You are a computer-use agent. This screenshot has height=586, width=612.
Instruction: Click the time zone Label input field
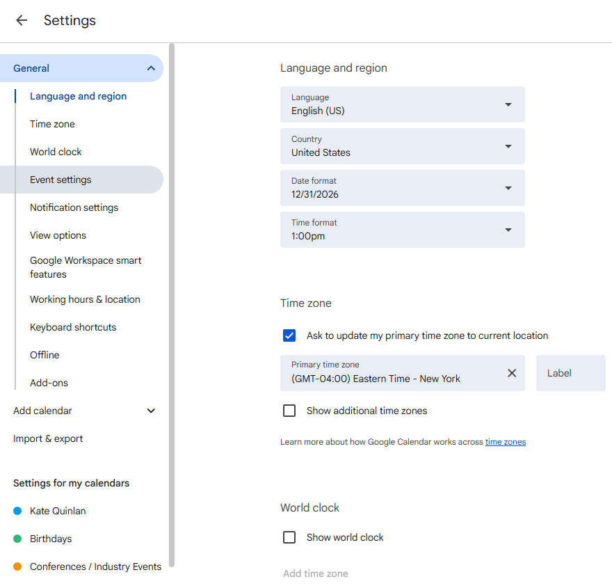[571, 373]
